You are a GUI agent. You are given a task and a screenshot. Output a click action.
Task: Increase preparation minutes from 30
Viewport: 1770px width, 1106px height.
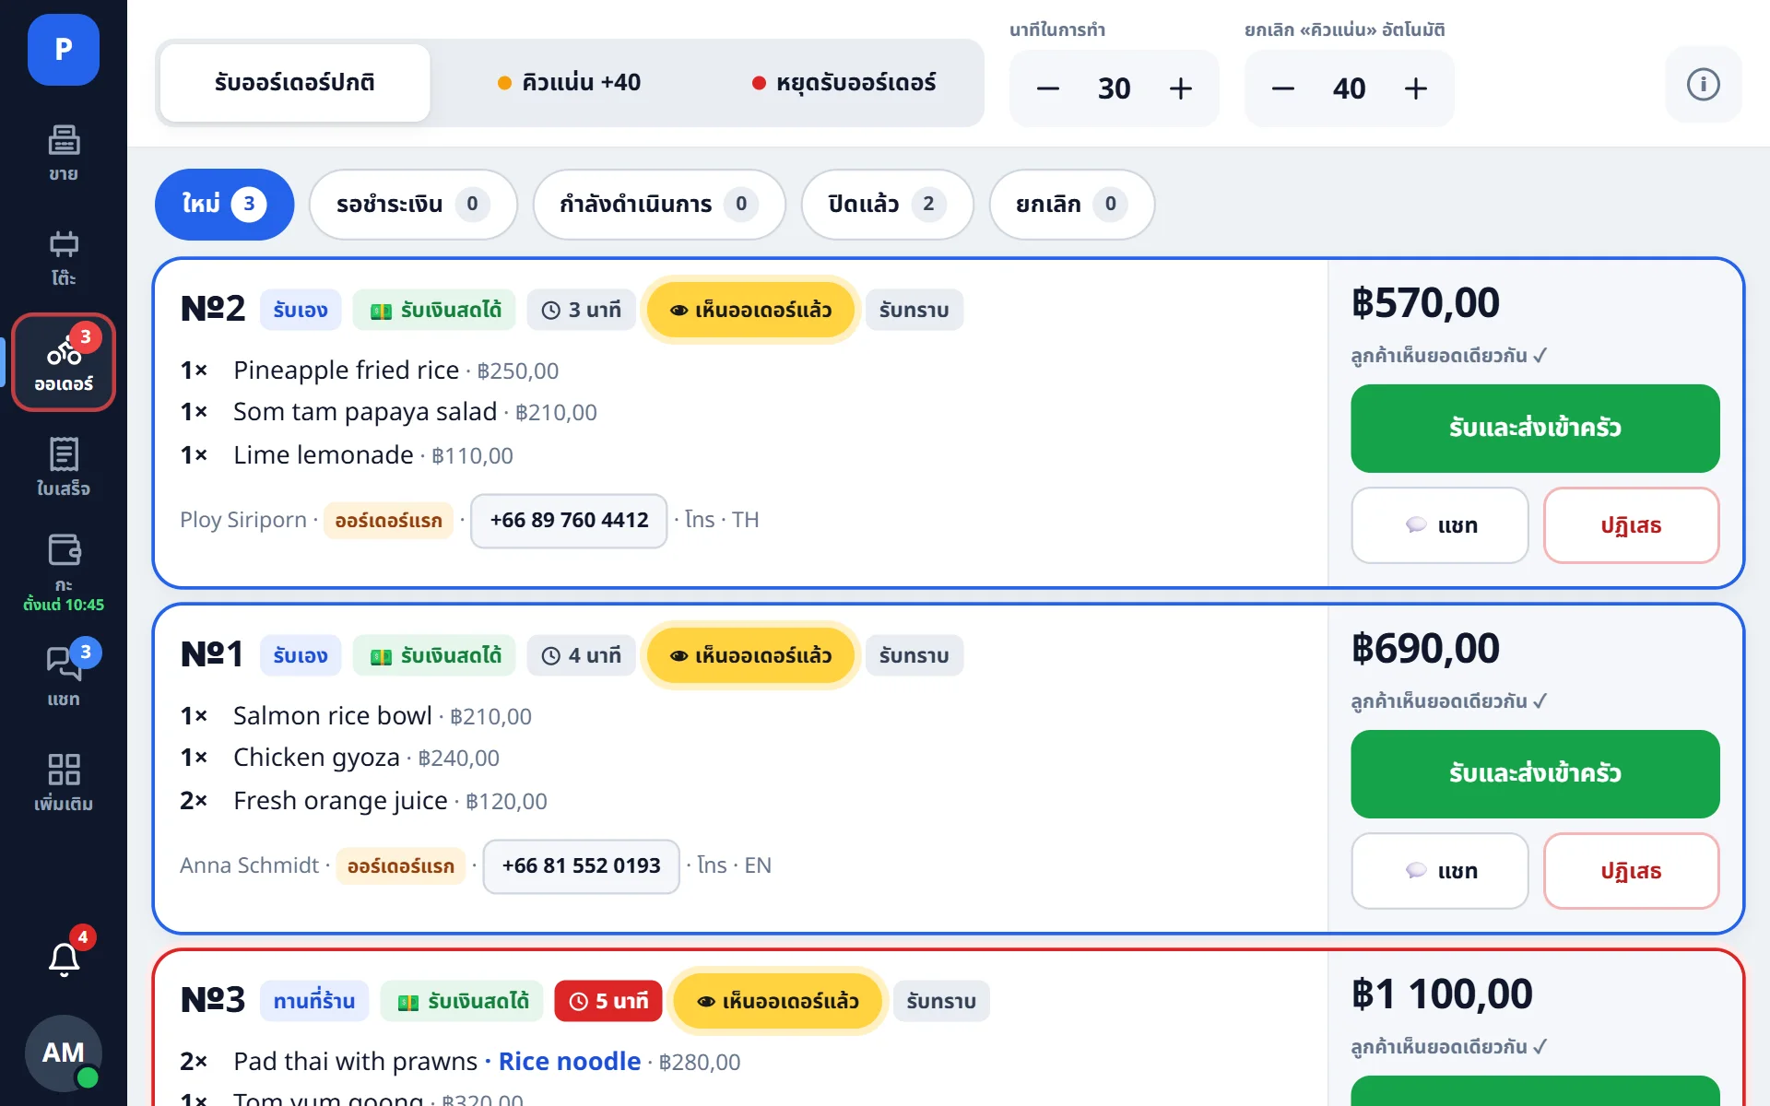[x=1181, y=88]
